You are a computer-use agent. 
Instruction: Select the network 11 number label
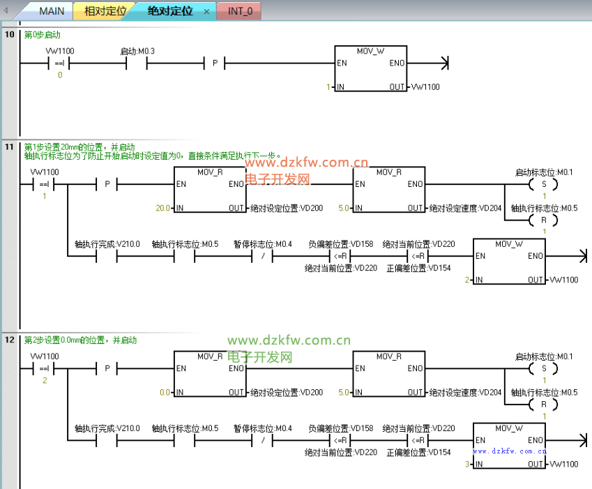coord(9,147)
